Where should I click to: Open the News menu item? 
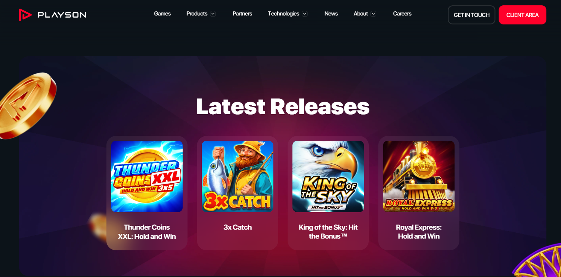point(331,14)
